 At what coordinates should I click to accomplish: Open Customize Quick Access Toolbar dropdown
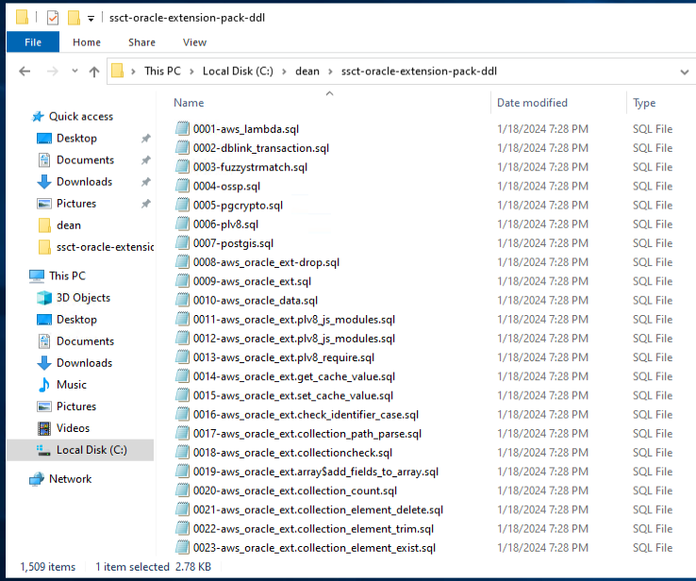[x=91, y=18]
